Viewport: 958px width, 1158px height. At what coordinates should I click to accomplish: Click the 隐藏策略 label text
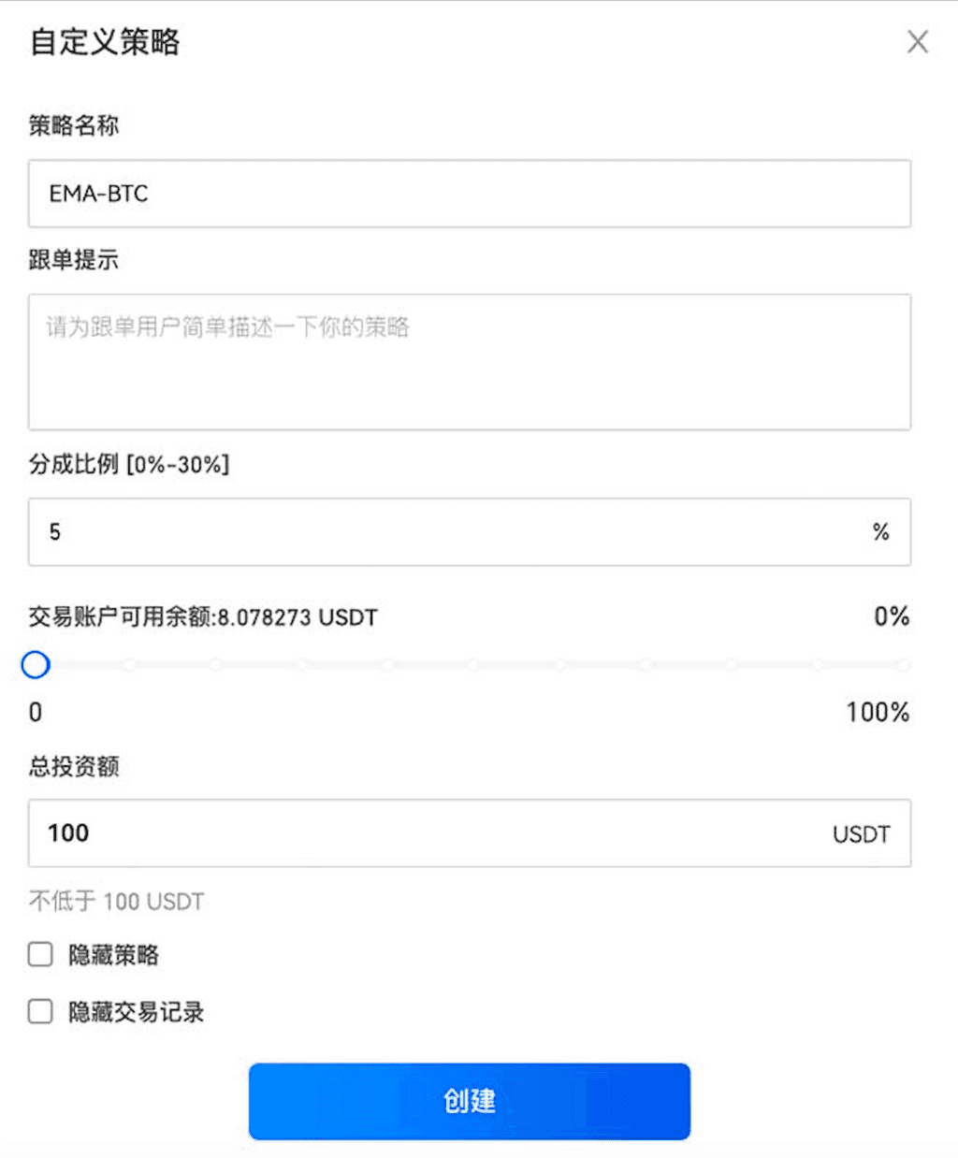pyautogui.click(x=113, y=955)
